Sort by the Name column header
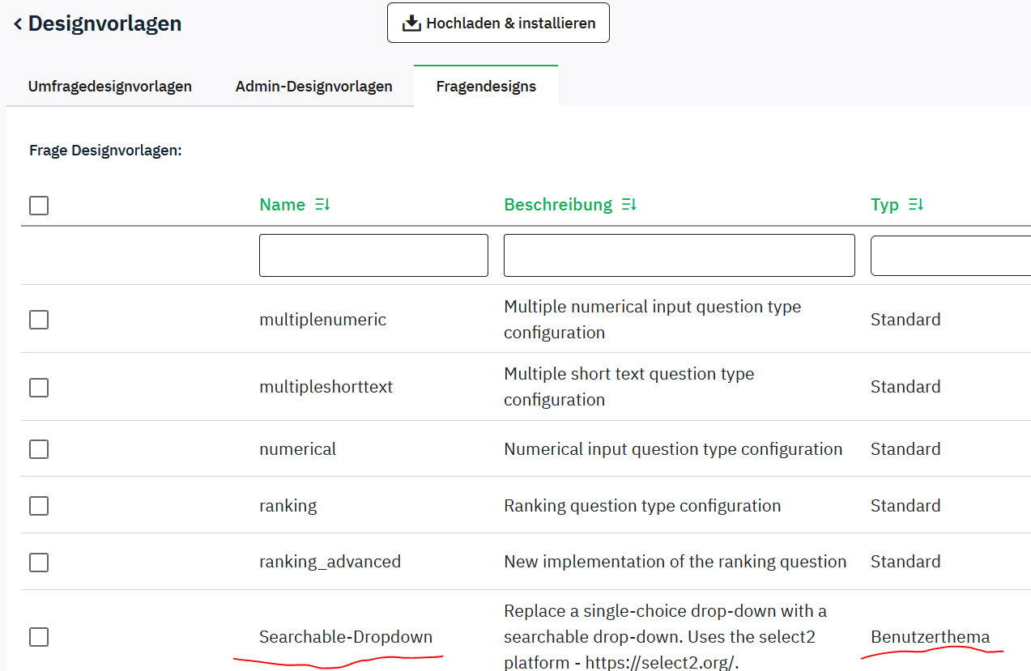The height and width of the screenshot is (671, 1031). click(282, 205)
